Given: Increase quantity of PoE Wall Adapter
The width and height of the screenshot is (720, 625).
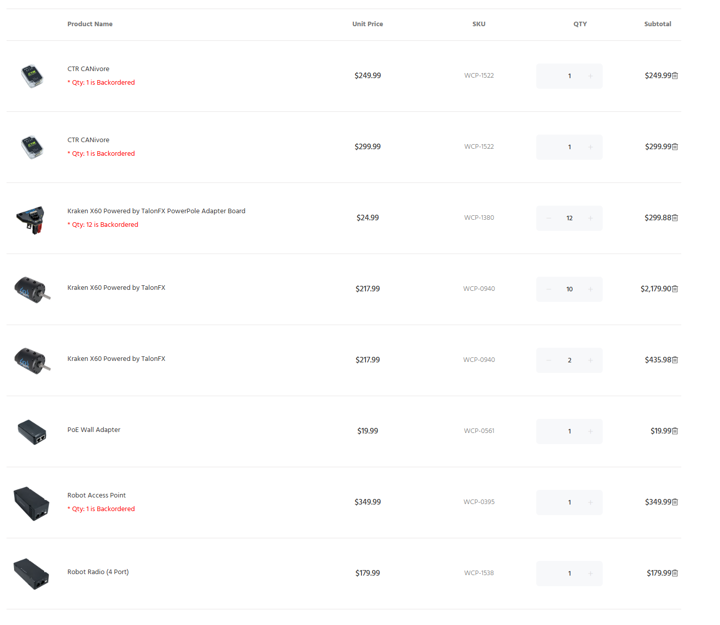Looking at the screenshot, I should tap(591, 431).
